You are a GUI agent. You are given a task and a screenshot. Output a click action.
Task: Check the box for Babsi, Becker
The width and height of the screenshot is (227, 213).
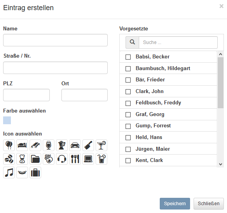128,57
